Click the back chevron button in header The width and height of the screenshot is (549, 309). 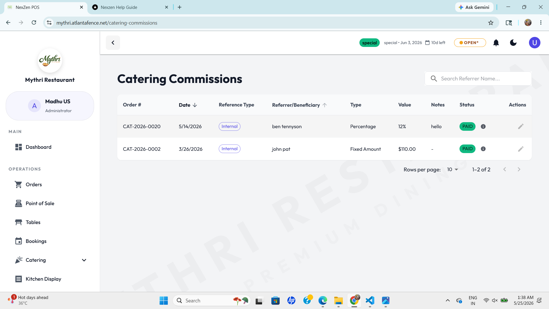(x=113, y=43)
